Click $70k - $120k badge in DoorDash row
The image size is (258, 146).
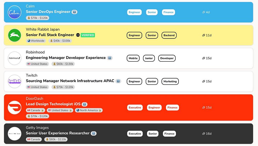(x=37, y=116)
